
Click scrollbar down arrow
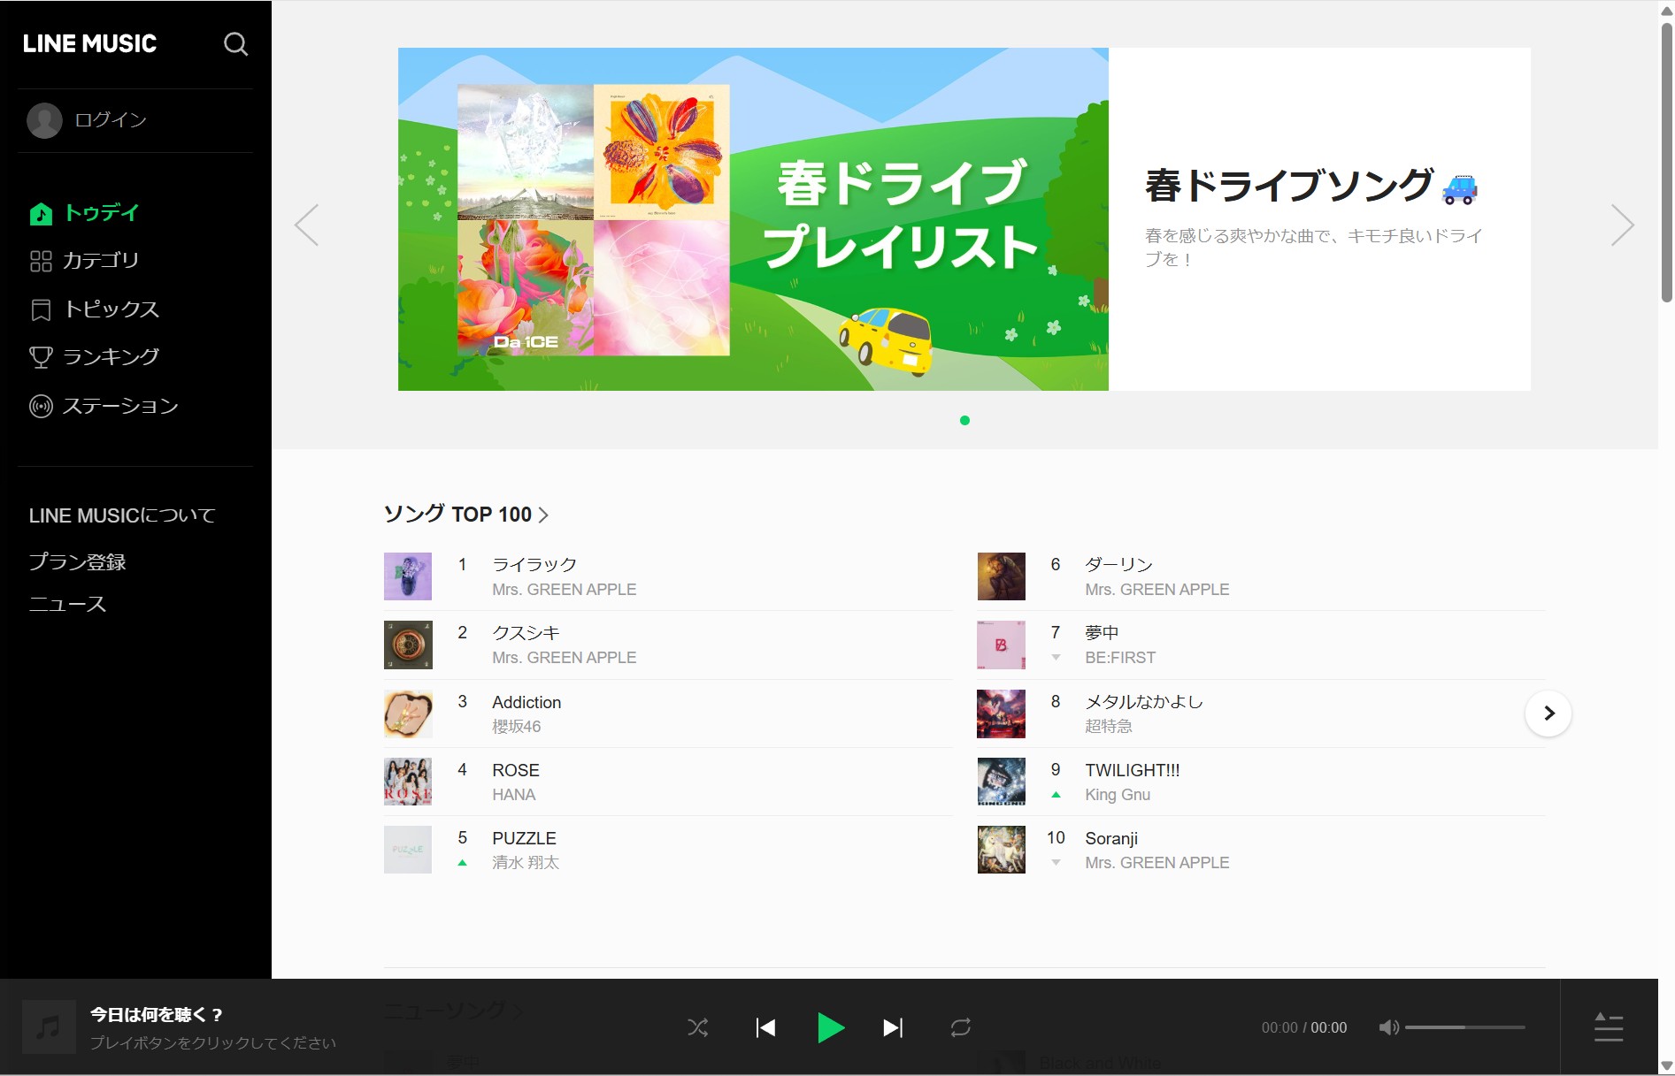[1667, 1066]
